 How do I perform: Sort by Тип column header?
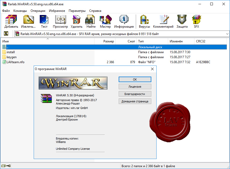coord(152,41)
